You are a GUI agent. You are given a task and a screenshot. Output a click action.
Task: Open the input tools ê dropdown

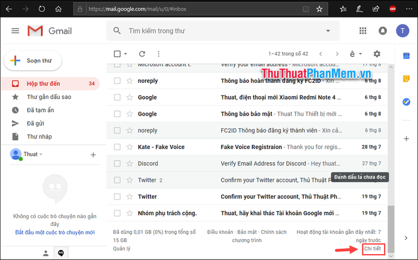point(356,54)
